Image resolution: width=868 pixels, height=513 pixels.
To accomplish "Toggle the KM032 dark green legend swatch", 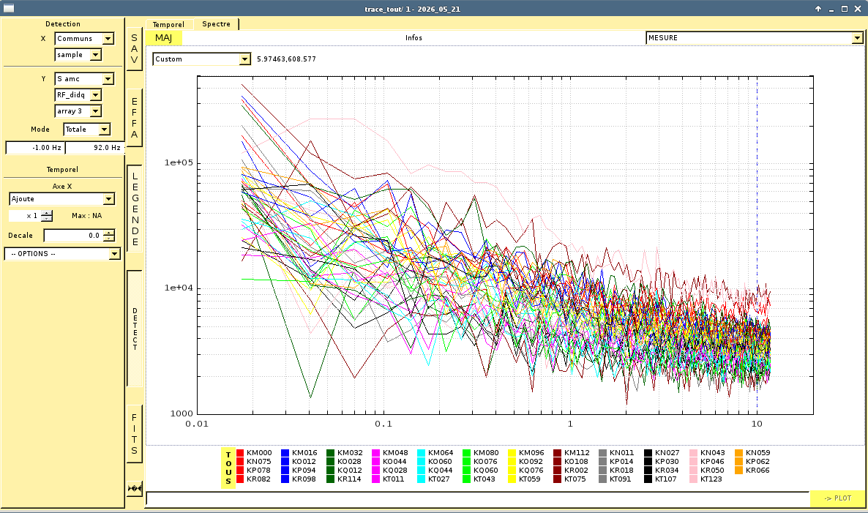I will tap(331, 453).
